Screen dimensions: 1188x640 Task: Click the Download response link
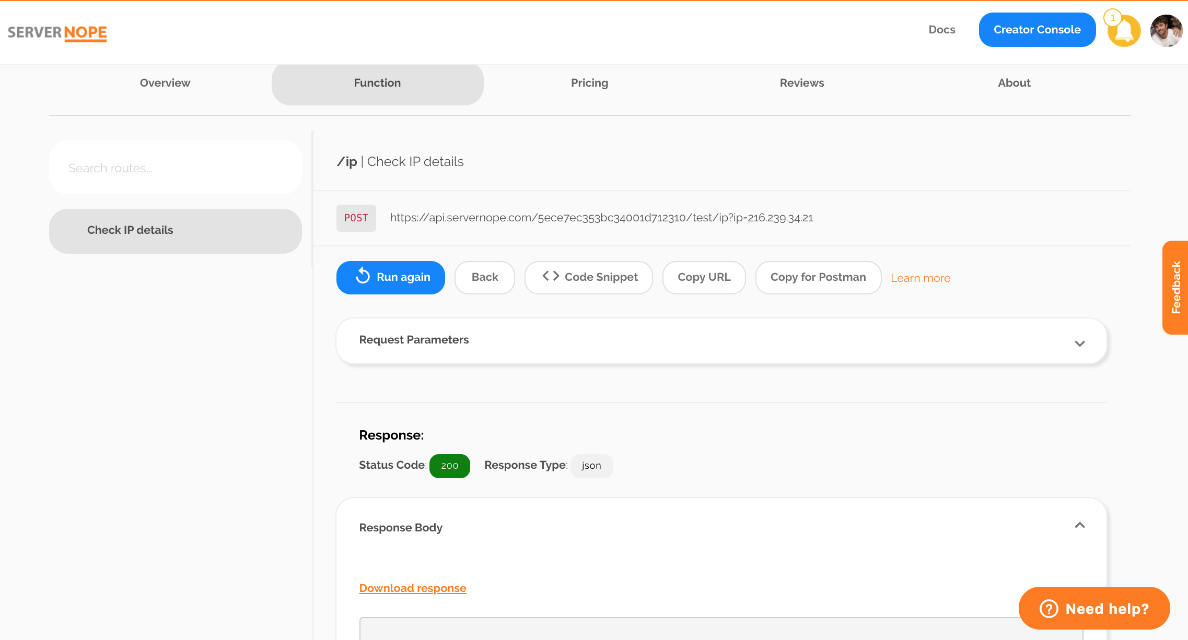click(412, 588)
